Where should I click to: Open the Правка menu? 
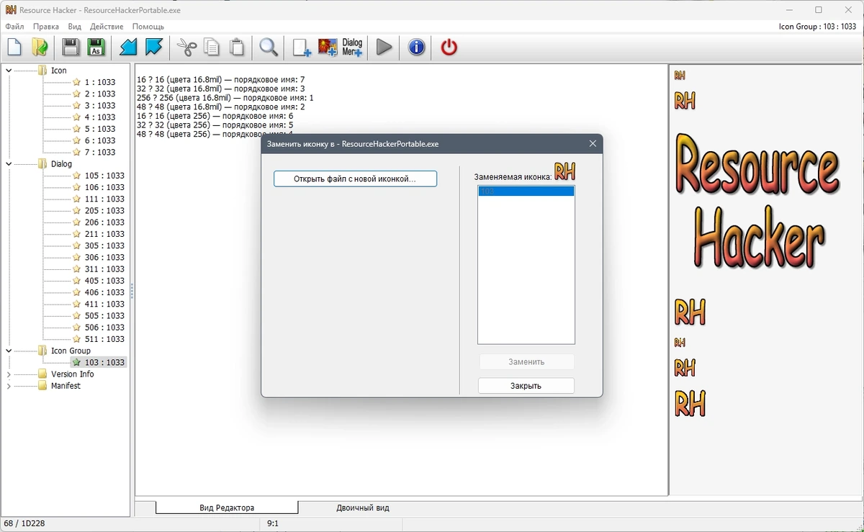(x=46, y=27)
